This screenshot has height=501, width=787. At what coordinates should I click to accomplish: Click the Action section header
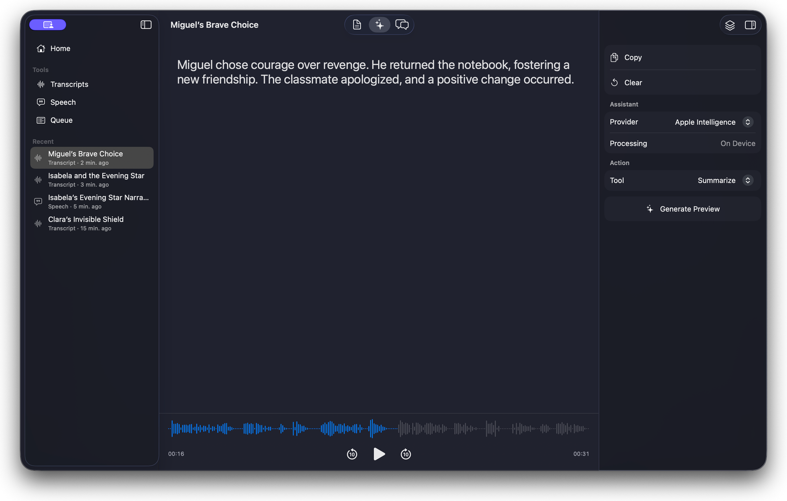point(619,163)
